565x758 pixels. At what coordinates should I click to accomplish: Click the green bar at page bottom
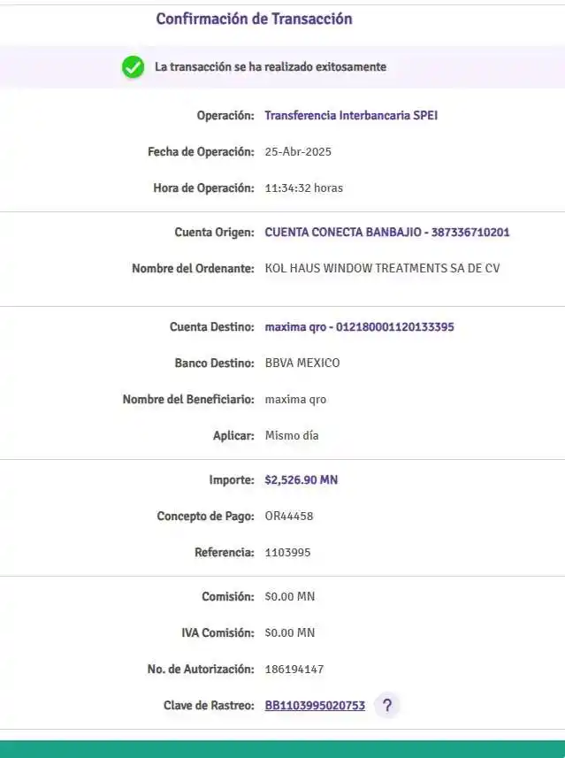(282, 748)
